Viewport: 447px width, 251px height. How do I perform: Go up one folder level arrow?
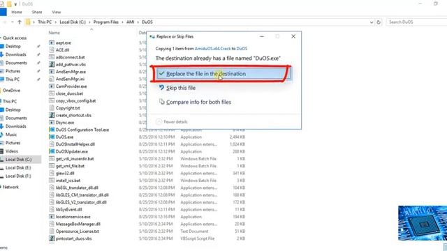click(x=20, y=22)
